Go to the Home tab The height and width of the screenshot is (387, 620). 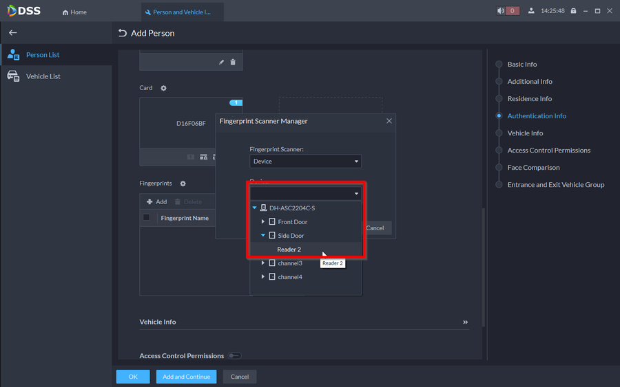(x=74, y=12)
